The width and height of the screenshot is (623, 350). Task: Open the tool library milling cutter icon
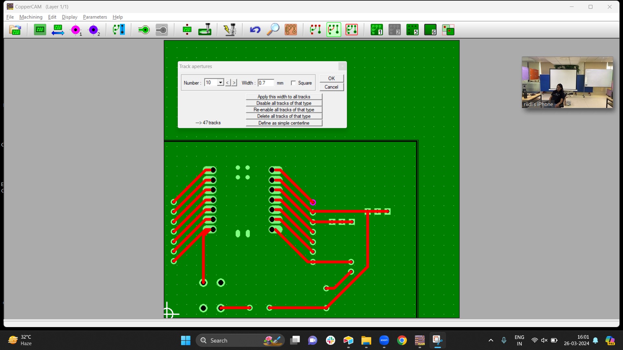205,30
